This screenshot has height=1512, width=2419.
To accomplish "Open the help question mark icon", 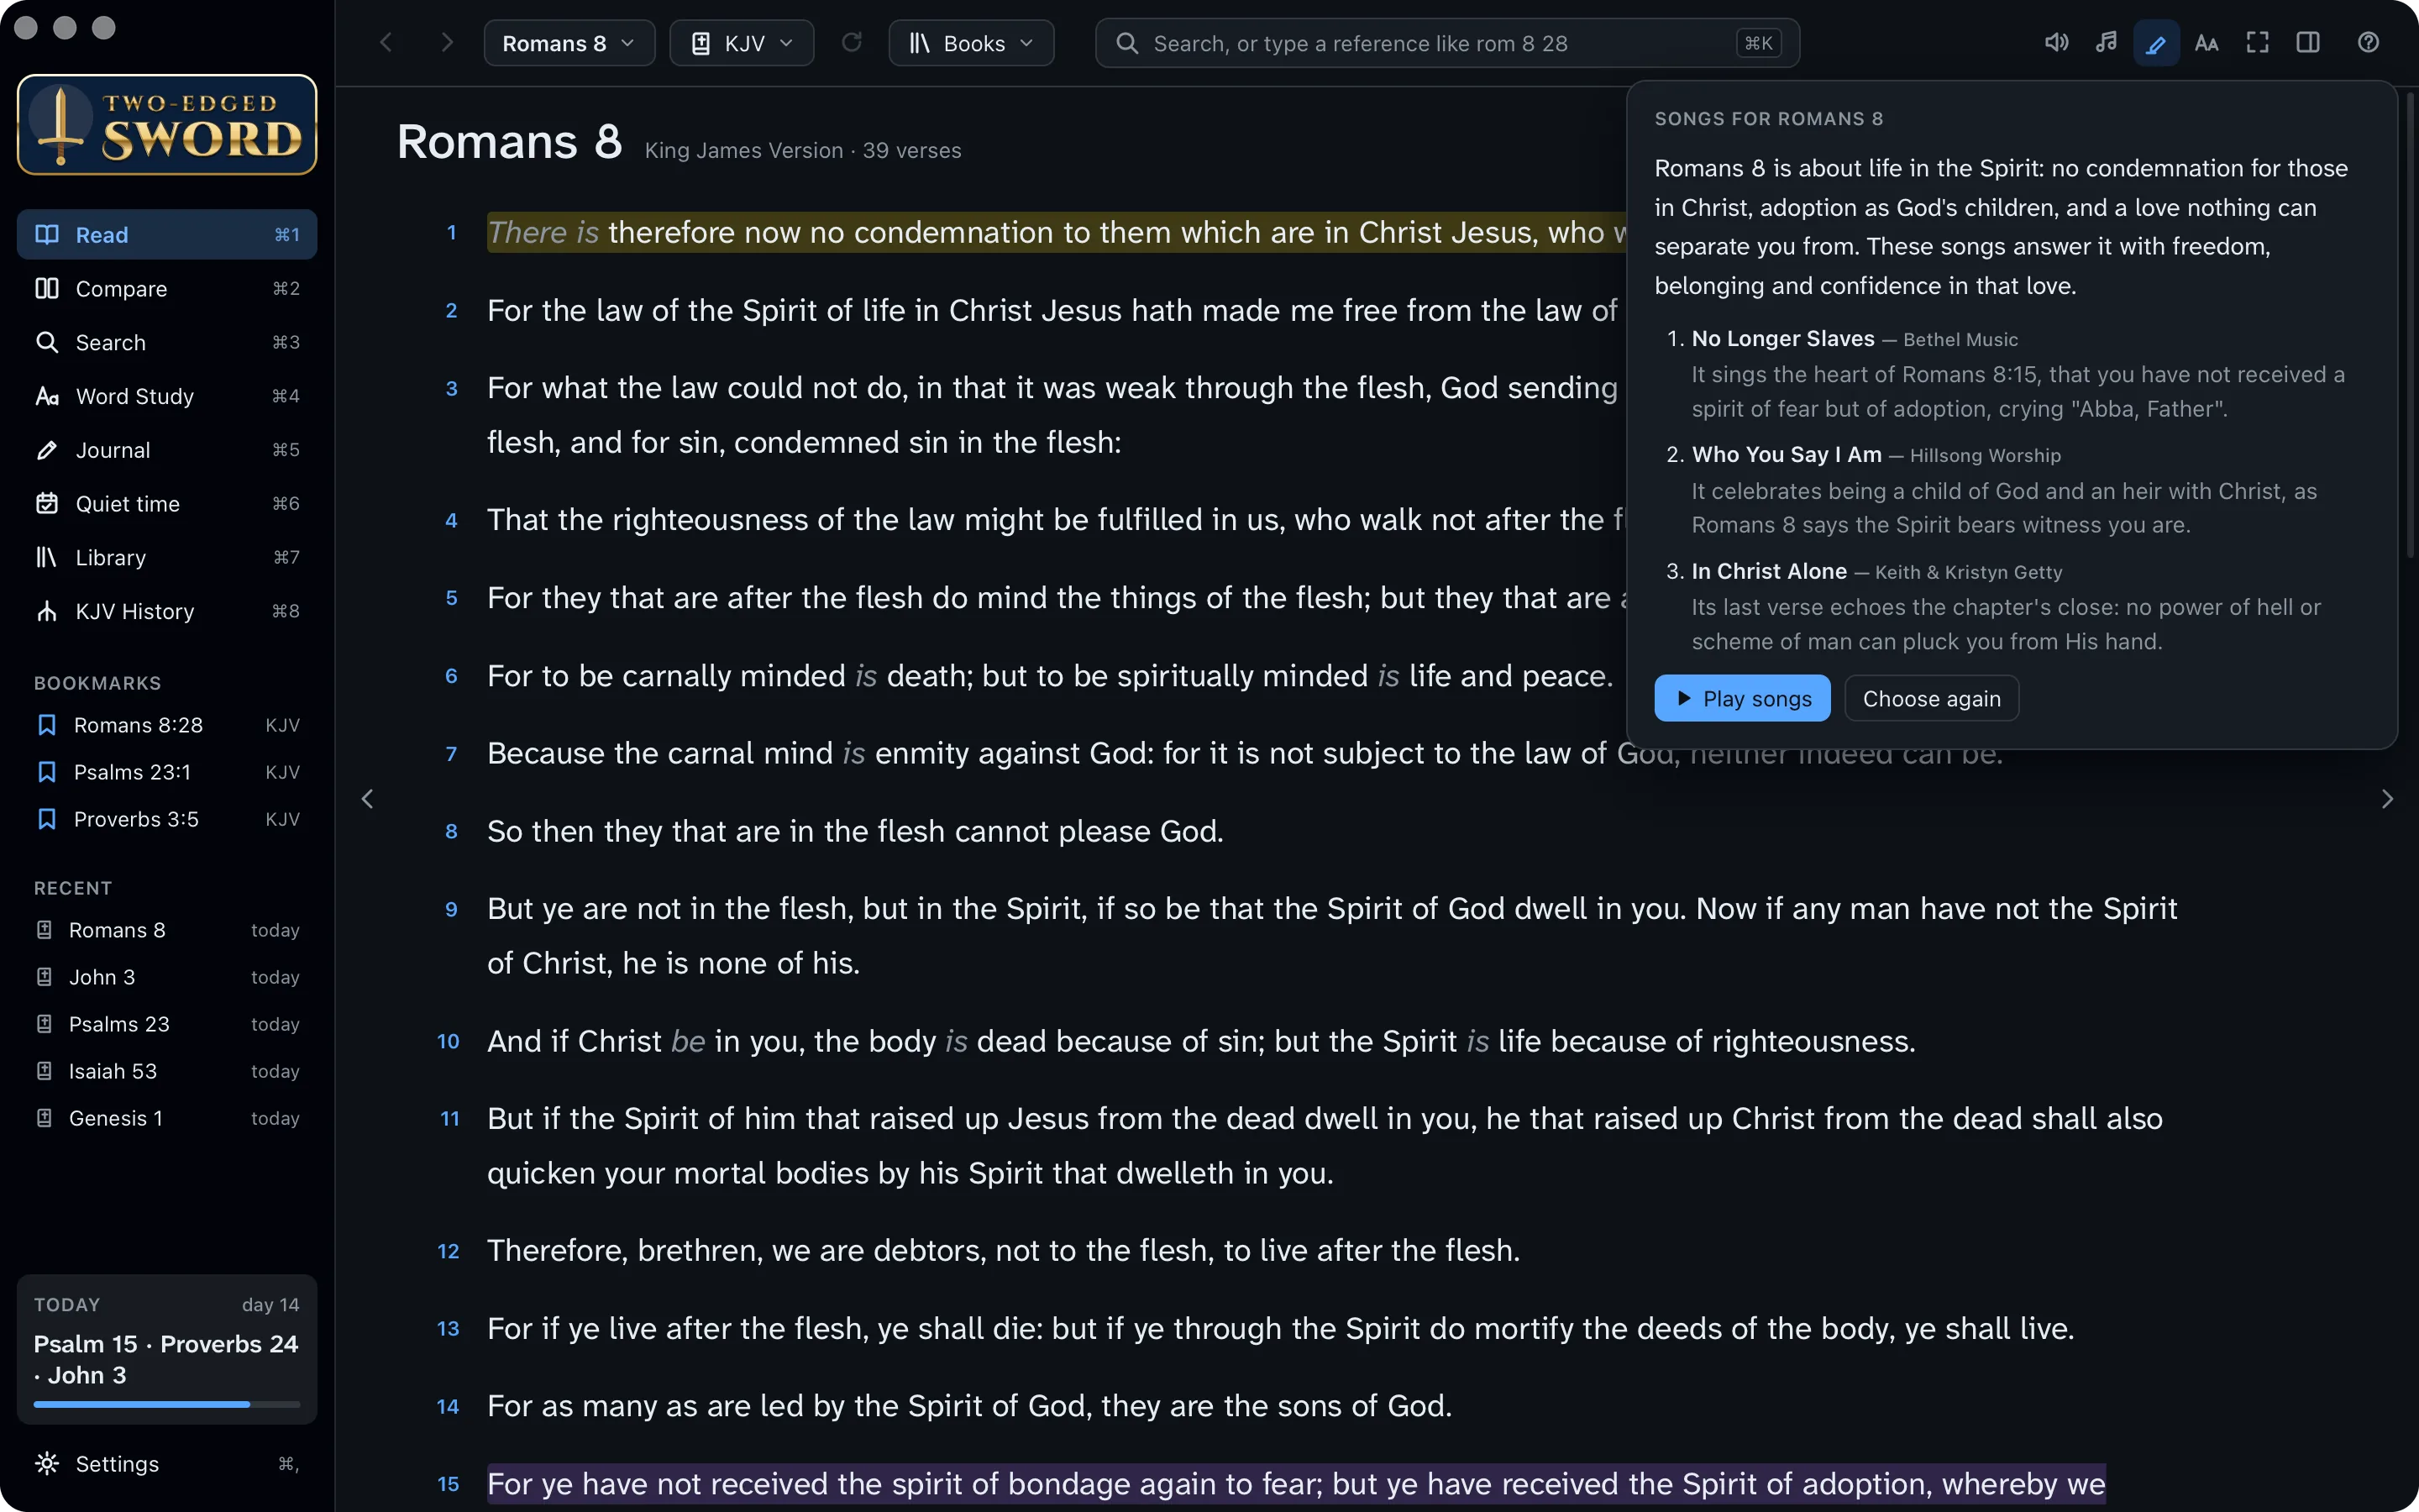I will click(2368, 43).
